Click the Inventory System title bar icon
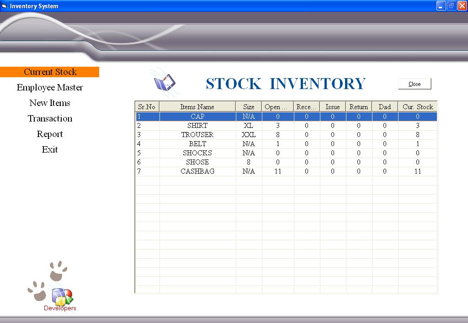This screenshot has height=323, width=468. 4,6
